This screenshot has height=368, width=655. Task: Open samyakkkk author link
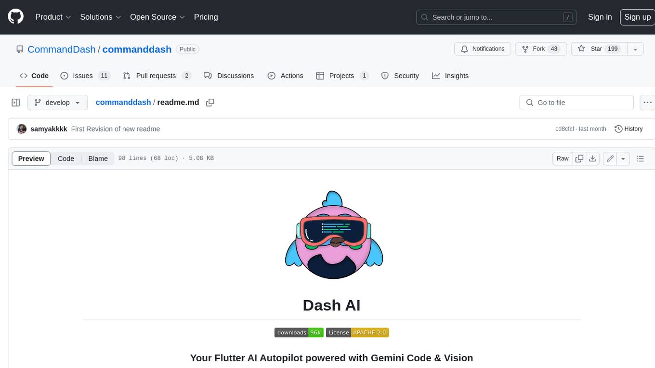point(49,129)
